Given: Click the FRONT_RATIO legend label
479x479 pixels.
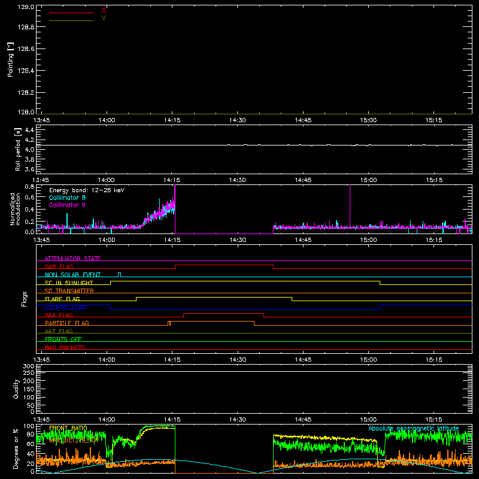Looking at the screenshot, I should (68, 428).
